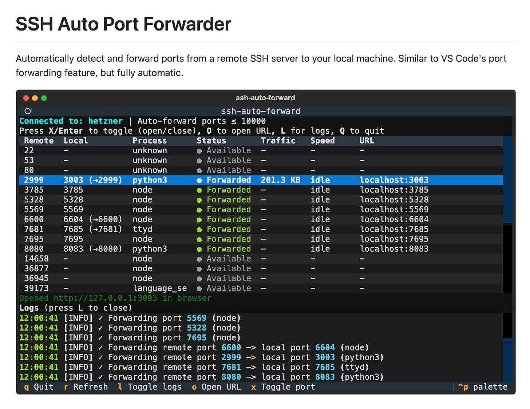Click the Connected to: hetzner status text
The width and height of the screenshot is (530, 409).
pyautogui.click(x=71, y=121)
